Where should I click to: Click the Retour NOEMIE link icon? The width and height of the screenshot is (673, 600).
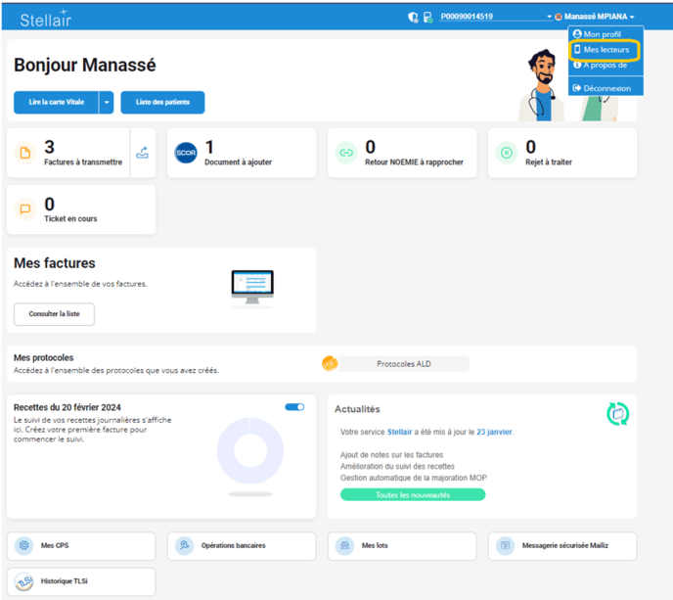pos(346,153)
